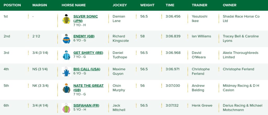Open the SILVER SONIC (JPN) horse link
The height and width of the screenshot is (115, 268).
86,19
